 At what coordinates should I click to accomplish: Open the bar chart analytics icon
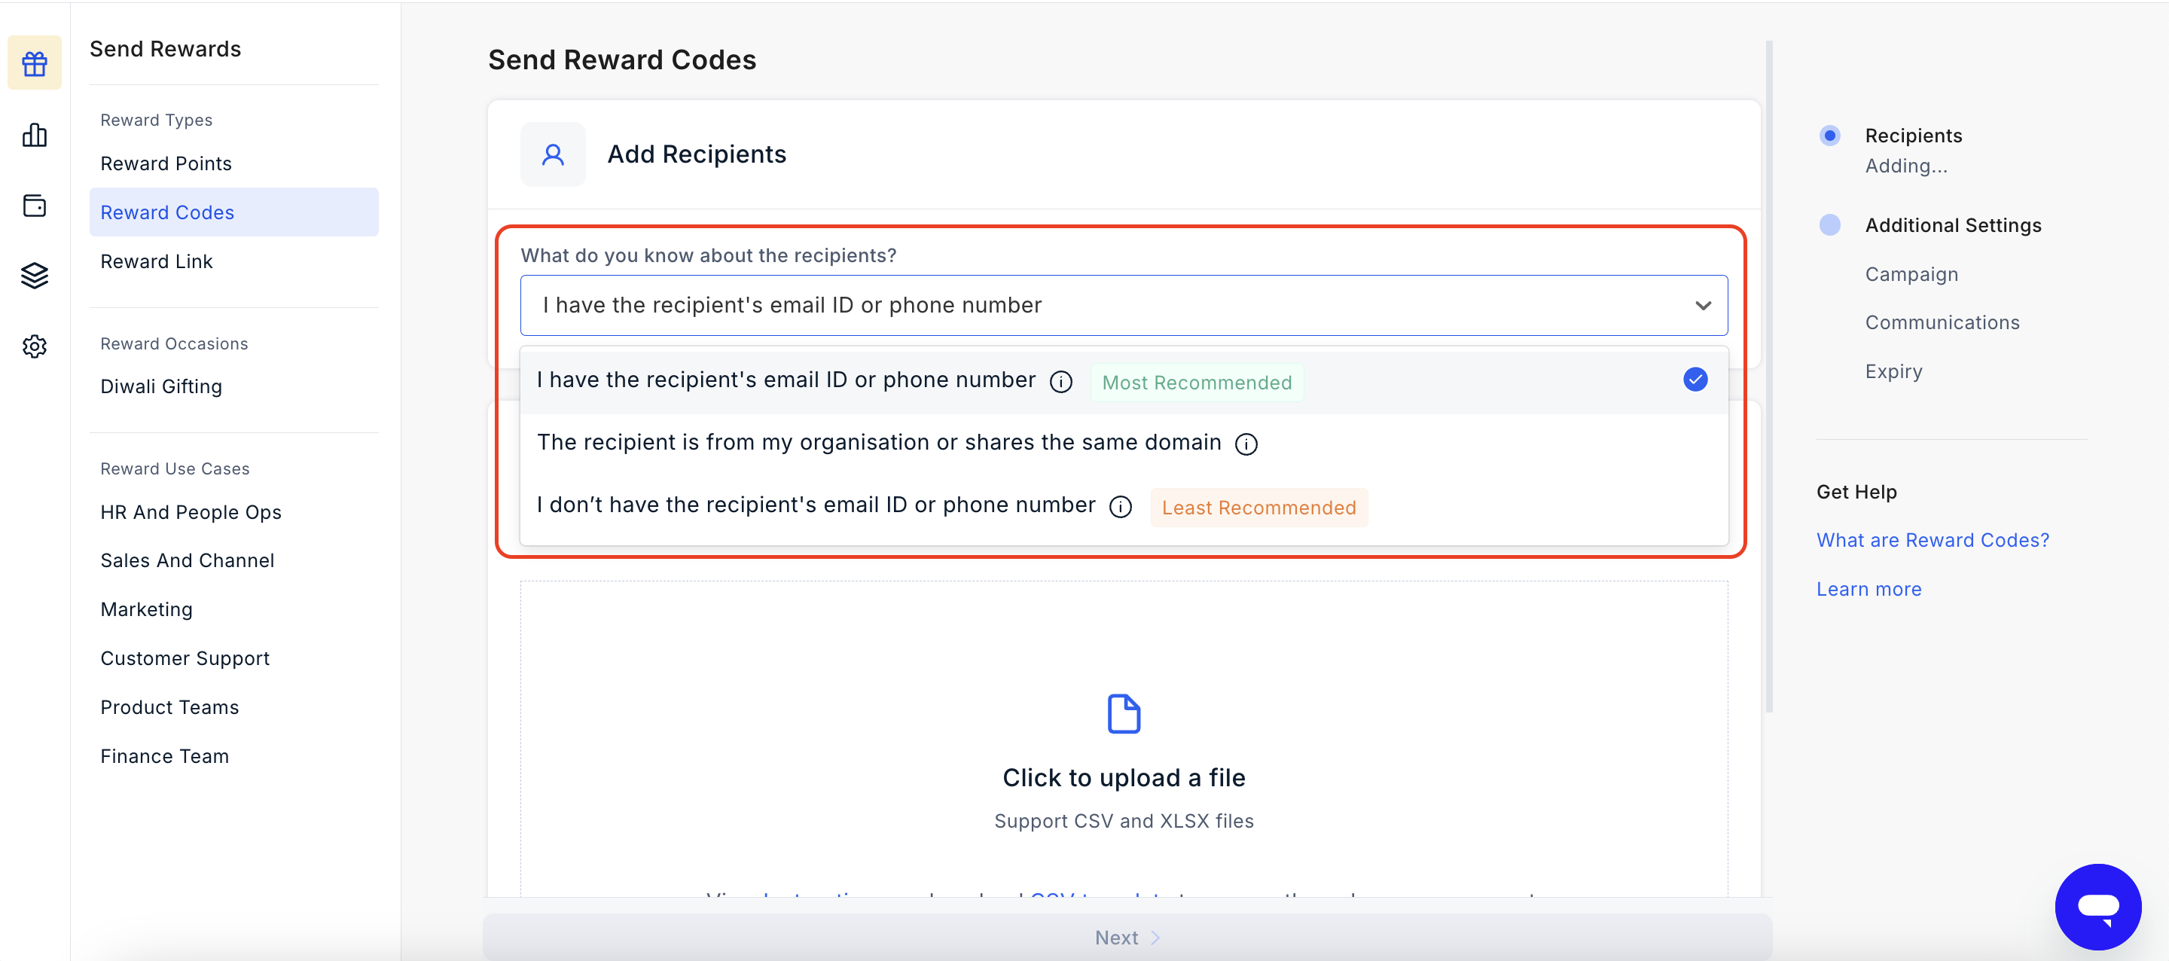[35, 135]
